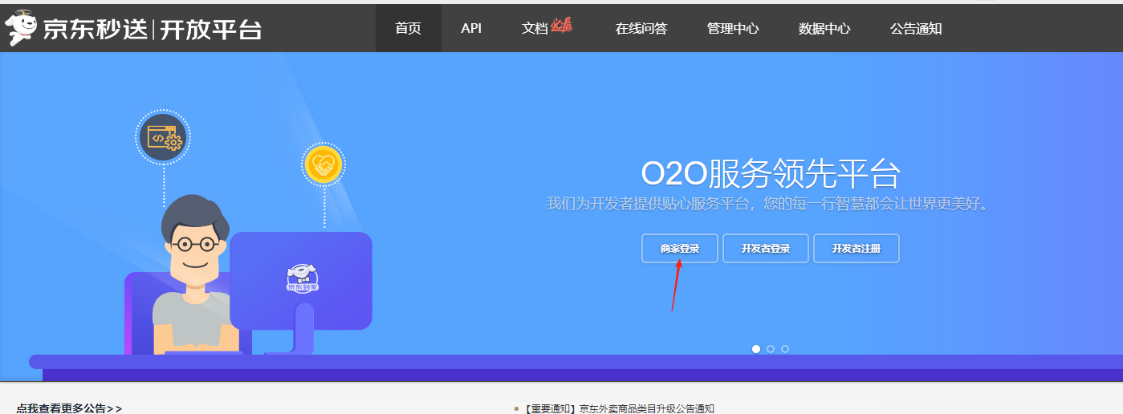1123x414 pixels.
Task: Open 管理中心 from navigation
Action: click(x=733, y=28)
